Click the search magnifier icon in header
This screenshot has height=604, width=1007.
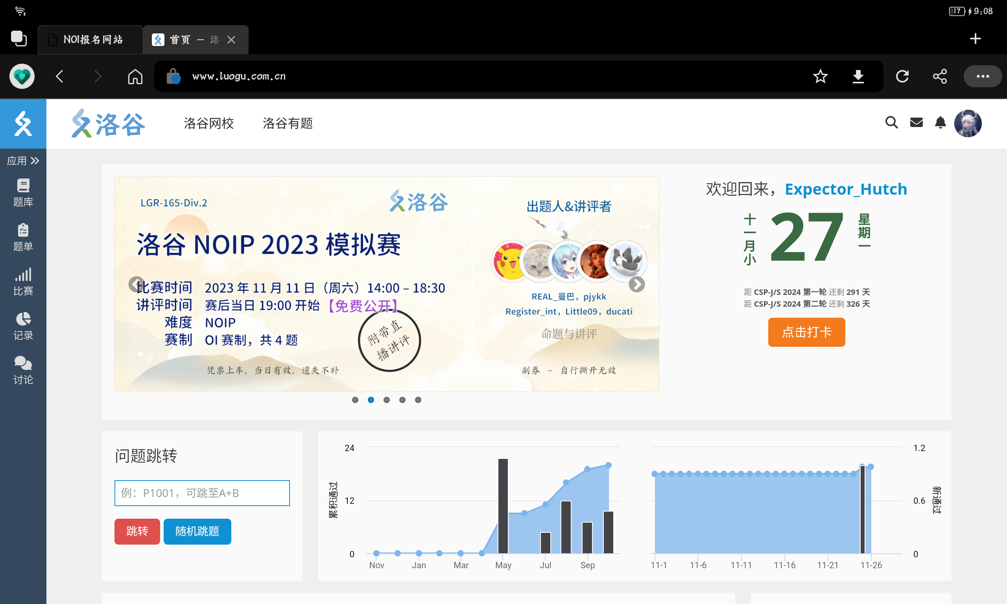891,123
